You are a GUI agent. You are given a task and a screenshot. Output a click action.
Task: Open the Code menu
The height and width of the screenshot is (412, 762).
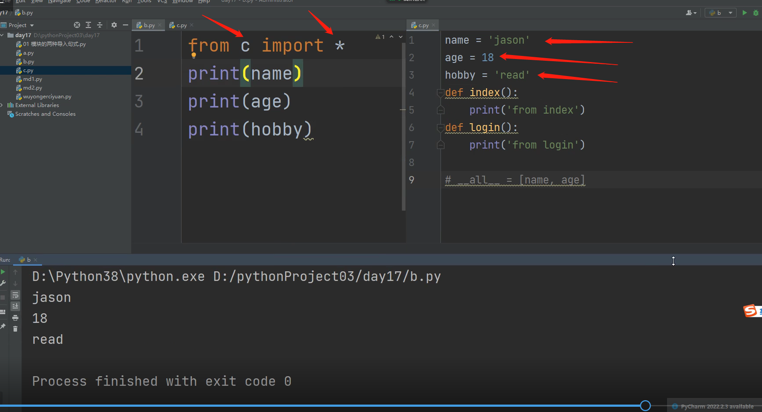pyautogui.click(x=83, y=1)
